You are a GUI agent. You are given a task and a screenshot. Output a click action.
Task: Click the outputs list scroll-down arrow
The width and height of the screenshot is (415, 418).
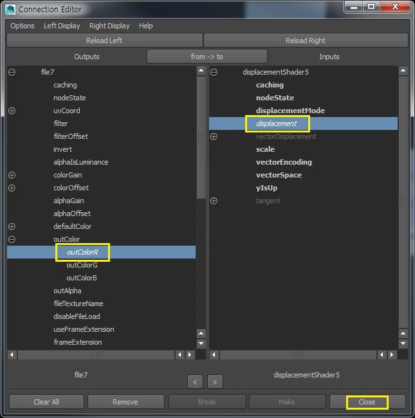click(201, 343)
